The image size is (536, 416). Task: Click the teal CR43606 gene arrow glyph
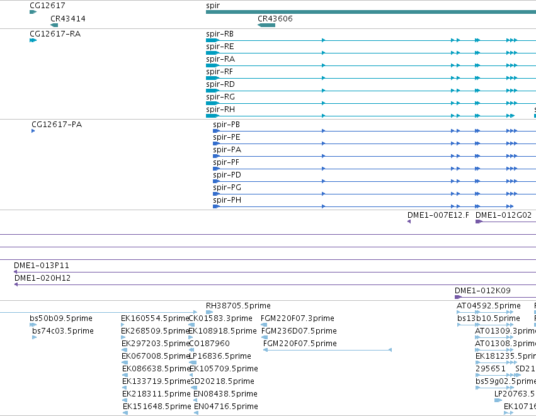coord(266,25)
